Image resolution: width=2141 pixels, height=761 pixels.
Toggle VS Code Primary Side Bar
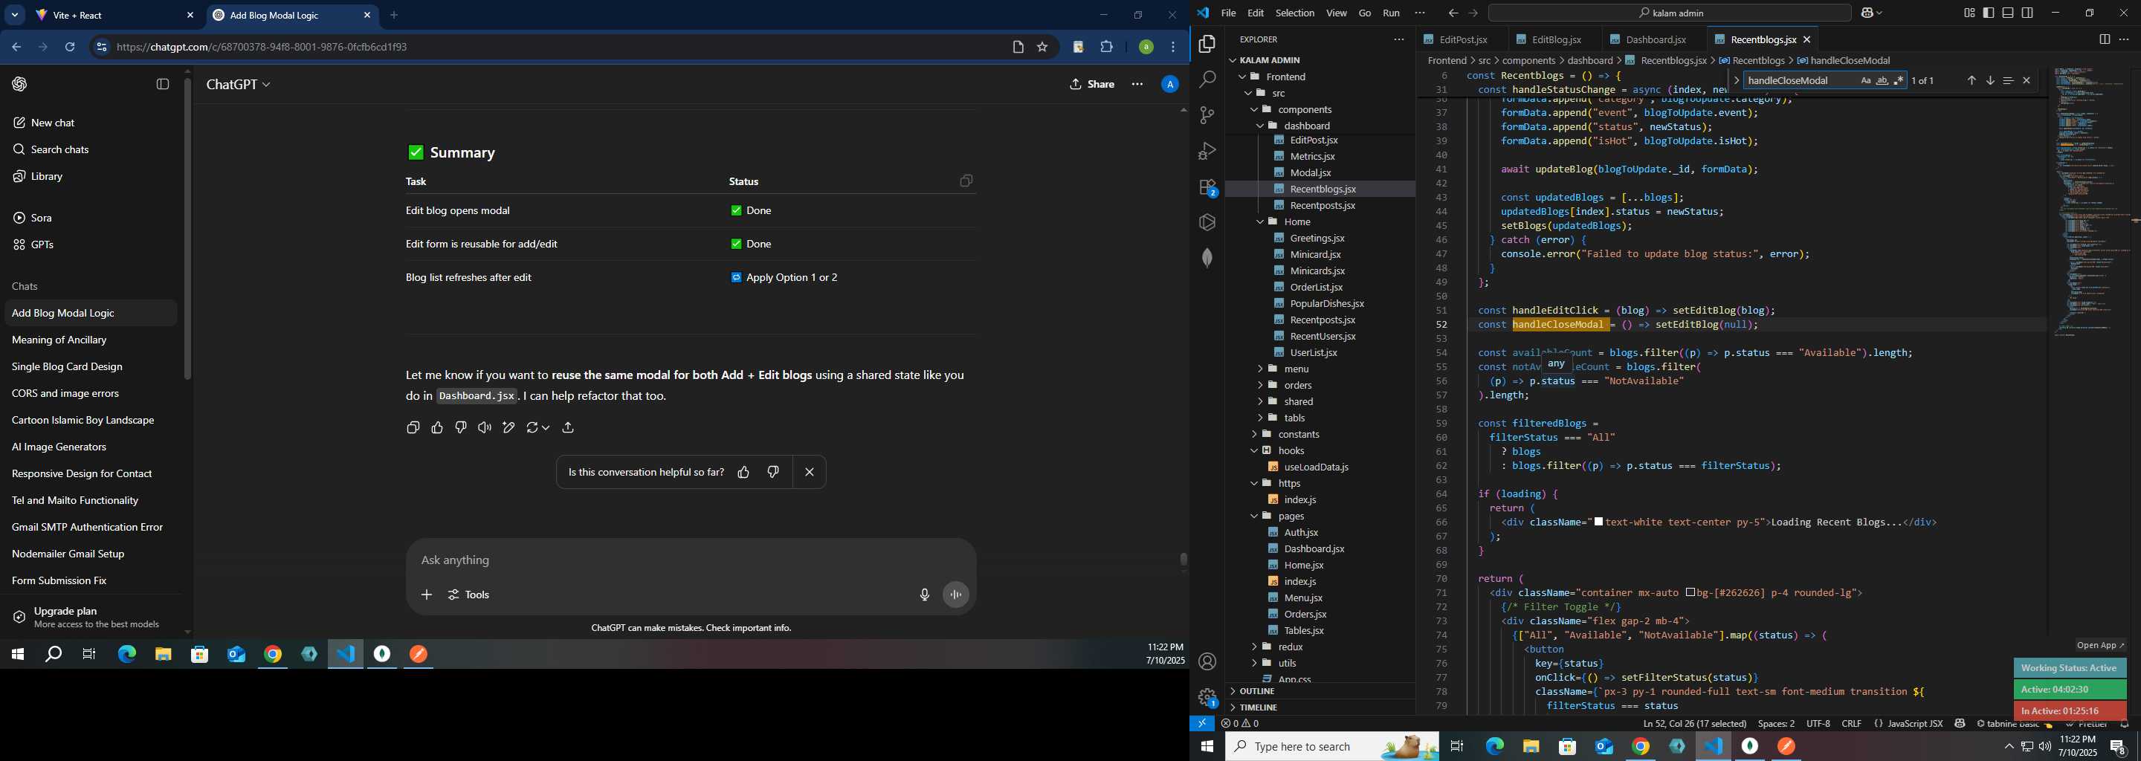[x=1989, y=13]
